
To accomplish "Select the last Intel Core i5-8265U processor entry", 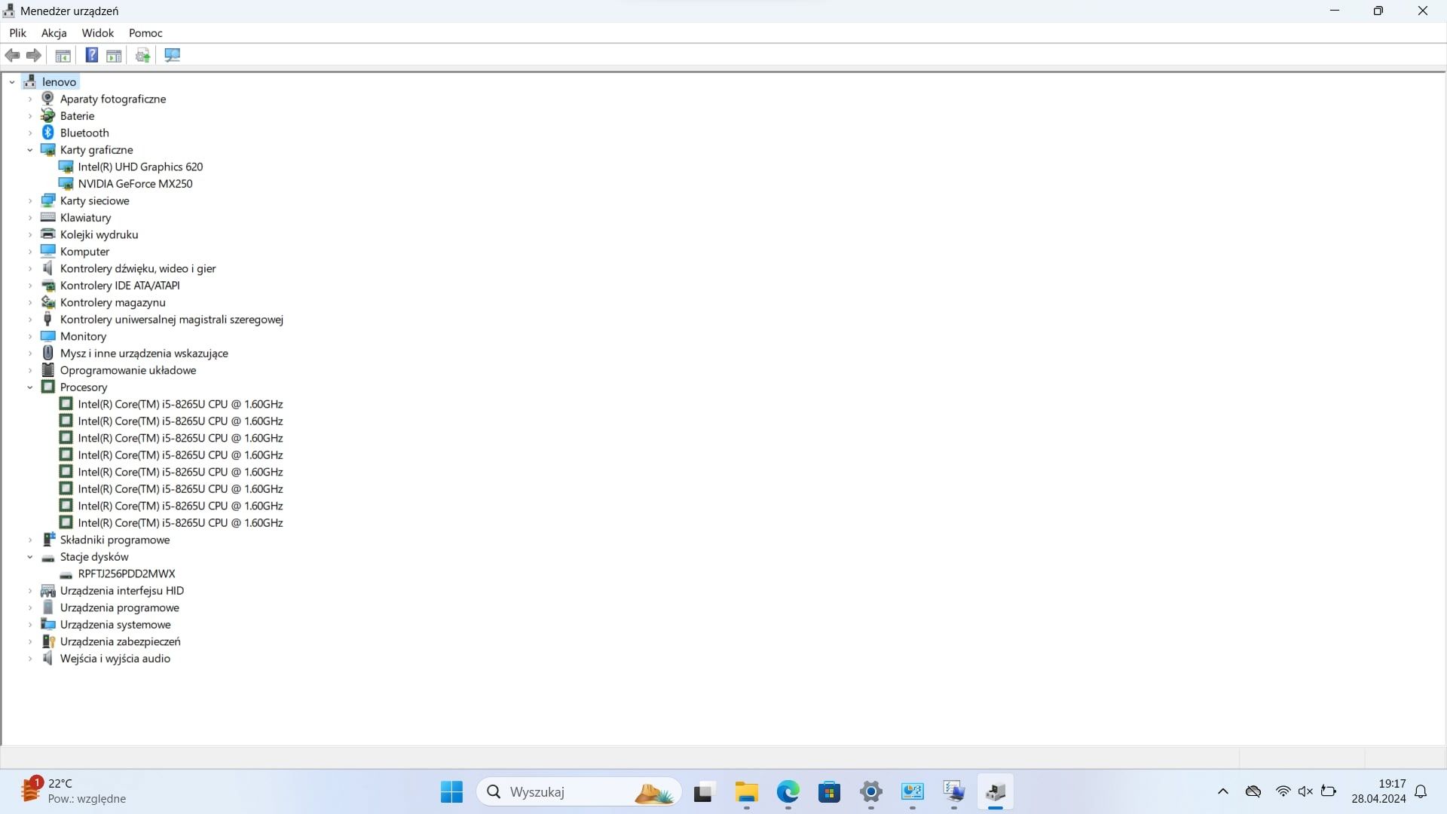I will point(180,522).
